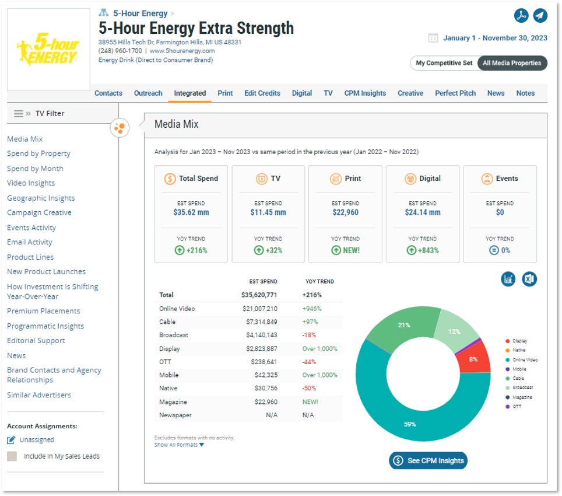Switch to the Print tab
This screenshot has width=562, height=496.
(x=225, y=93)
